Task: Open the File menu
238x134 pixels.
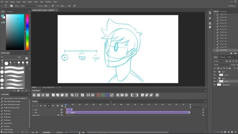Action: pos(2,2)
